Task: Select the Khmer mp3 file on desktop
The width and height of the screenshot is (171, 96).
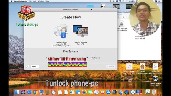Action: [129, 69]
